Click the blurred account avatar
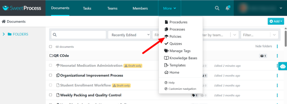 [243, 8]
